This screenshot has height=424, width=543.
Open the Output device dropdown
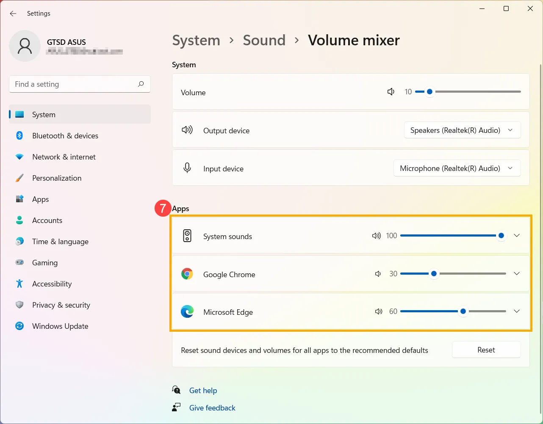click(x=462, y=130)
